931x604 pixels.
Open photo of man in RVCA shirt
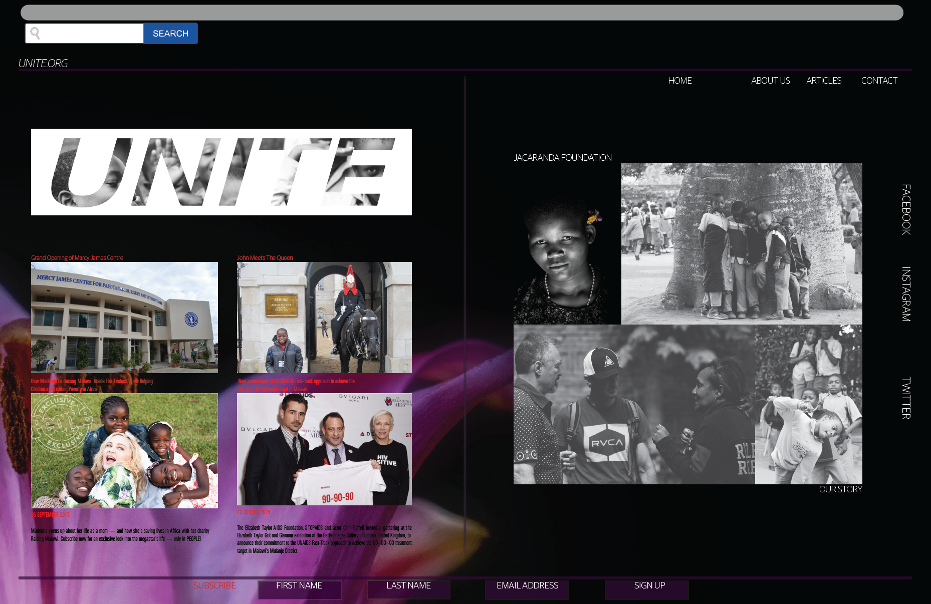tap(634, 405)
